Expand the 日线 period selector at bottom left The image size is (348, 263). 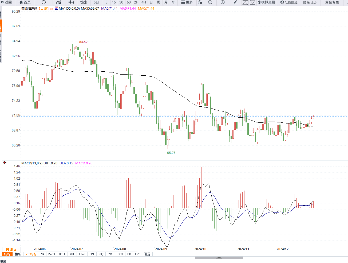click(x=11, y=249)
